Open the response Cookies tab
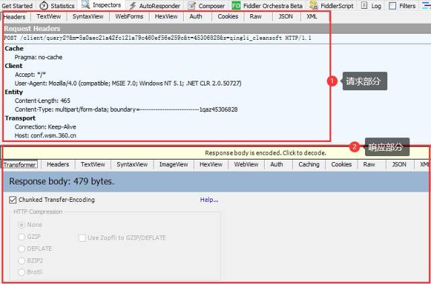This screenshot has width=431, height=284. pos(341,164)
